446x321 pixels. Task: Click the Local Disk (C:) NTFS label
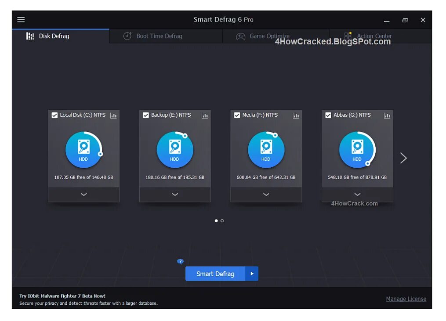coord(83,115)
